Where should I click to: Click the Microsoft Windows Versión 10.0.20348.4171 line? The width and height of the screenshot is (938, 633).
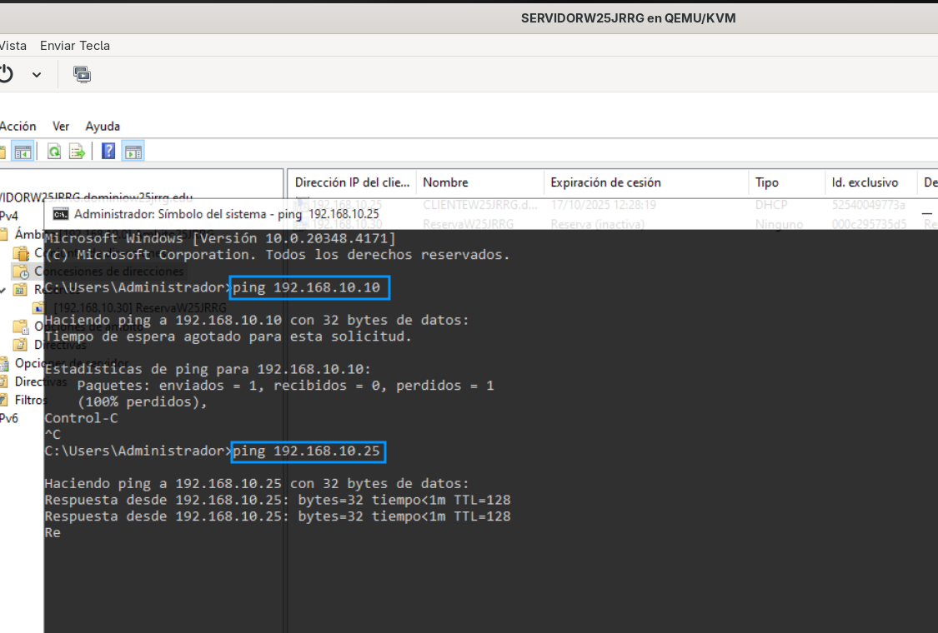pyautogui.click(x=220, y=238)
